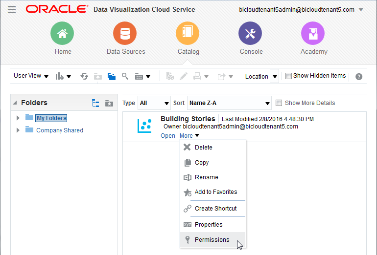Click the Data Visualization Cloud Service title
Viewport: 377px width, 255px height.
coord(144,9)
